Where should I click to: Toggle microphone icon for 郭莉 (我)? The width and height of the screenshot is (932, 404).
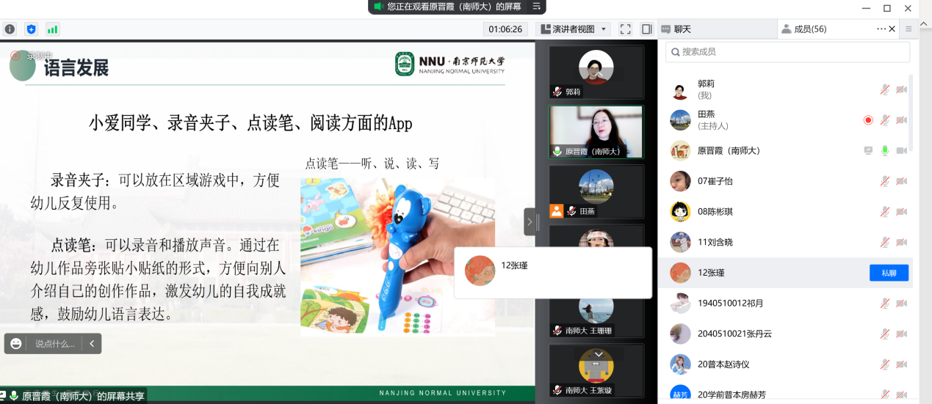tap(886, 89)
